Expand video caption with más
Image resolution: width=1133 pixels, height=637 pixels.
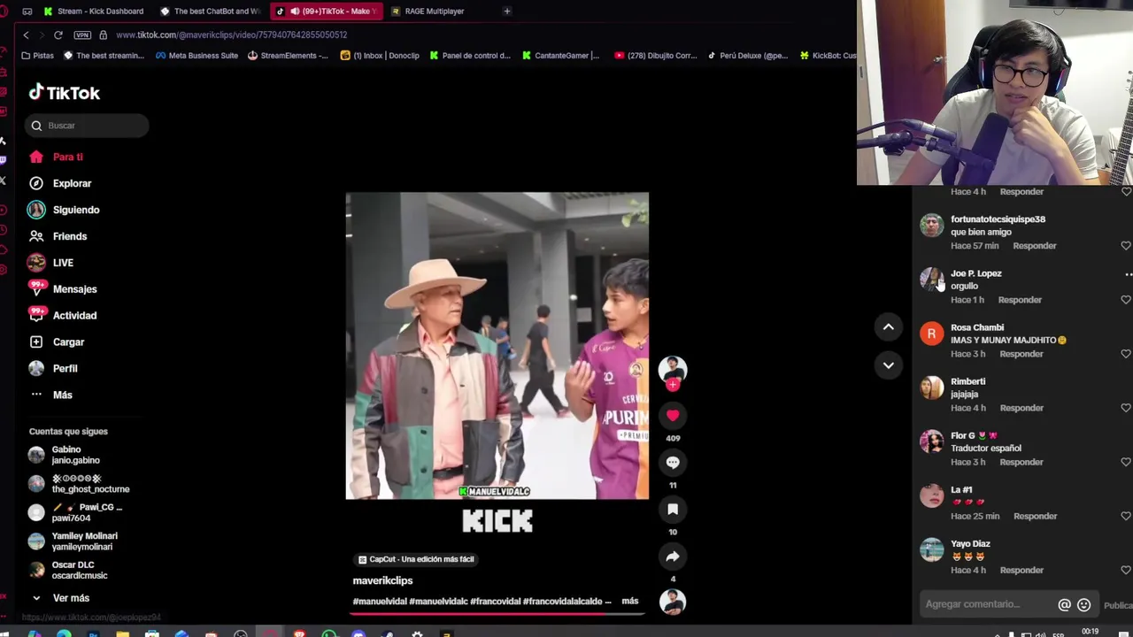[629, 601]
